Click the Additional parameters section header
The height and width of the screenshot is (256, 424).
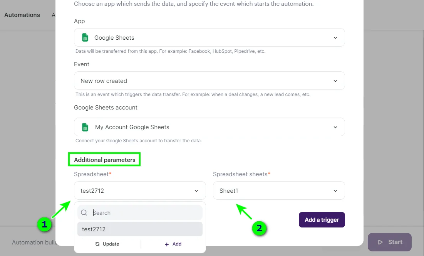104,159
